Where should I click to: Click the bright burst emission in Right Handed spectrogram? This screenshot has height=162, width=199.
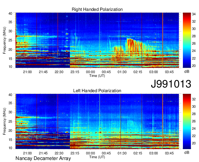135,47
